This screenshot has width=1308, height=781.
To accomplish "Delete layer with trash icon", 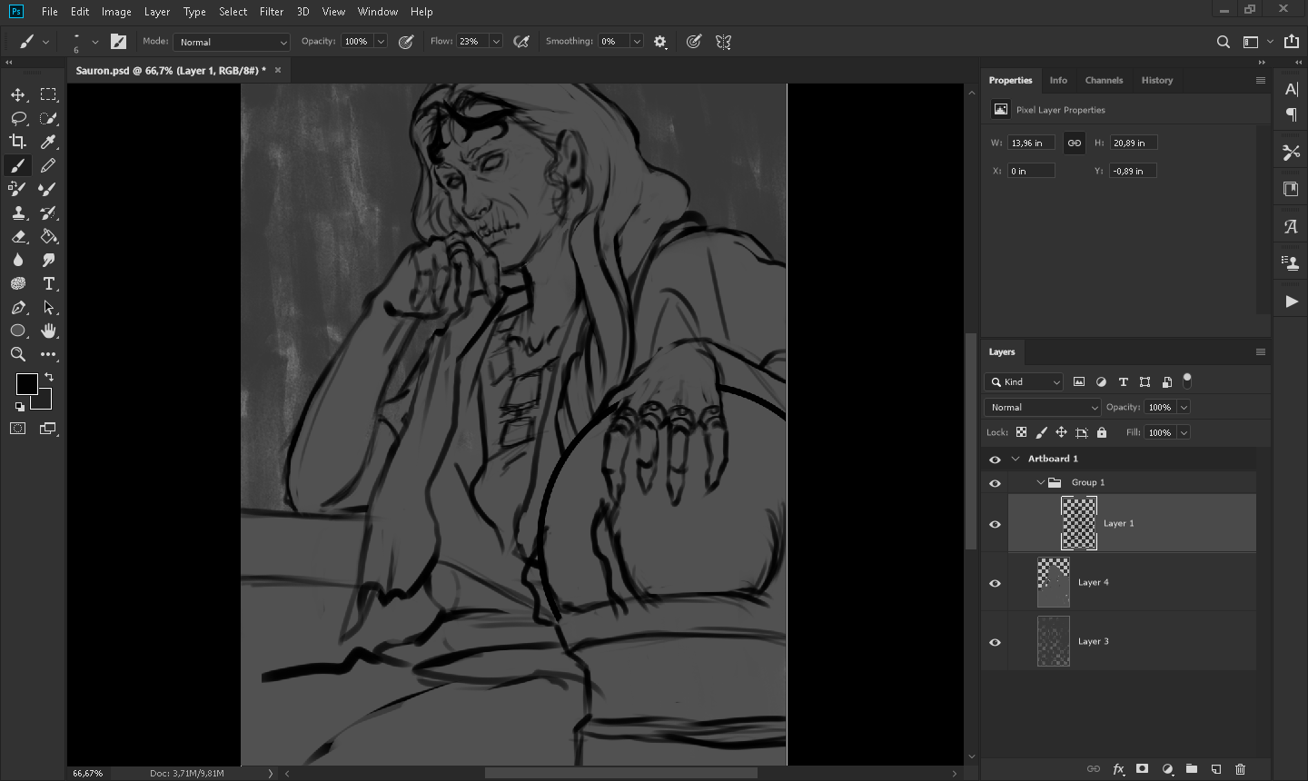I will pyautogui.click(x=1240, y=769).
